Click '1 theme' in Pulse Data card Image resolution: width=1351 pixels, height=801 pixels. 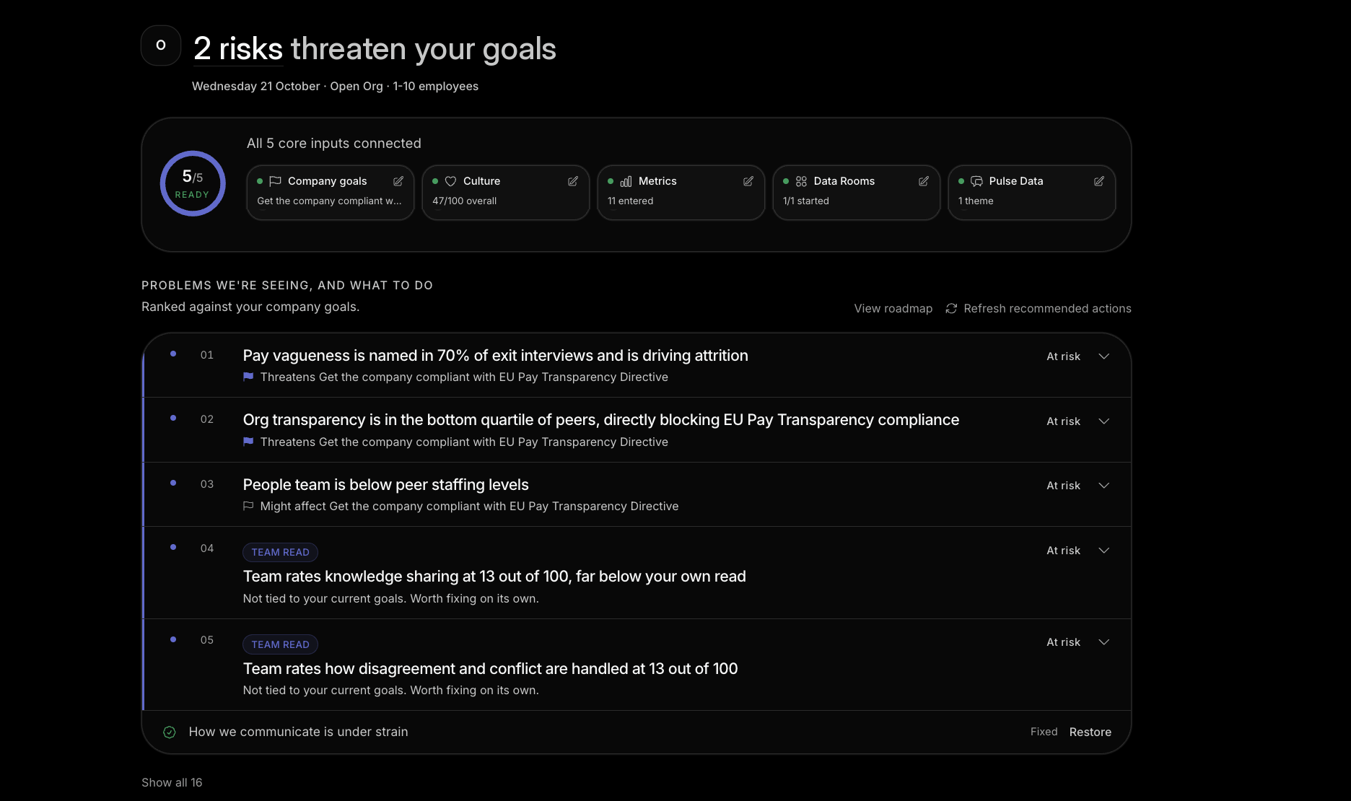pyautogui.click(x=976, y=201)
